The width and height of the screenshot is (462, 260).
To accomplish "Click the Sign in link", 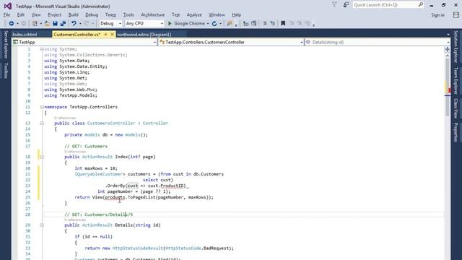I will tap(438, 15).
